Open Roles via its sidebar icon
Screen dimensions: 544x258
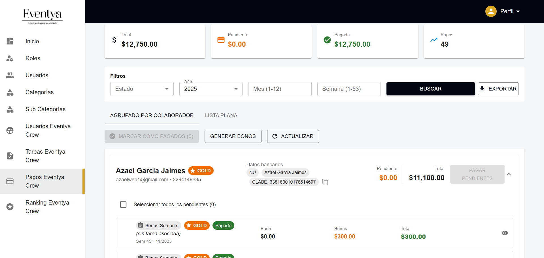[10, 58]
